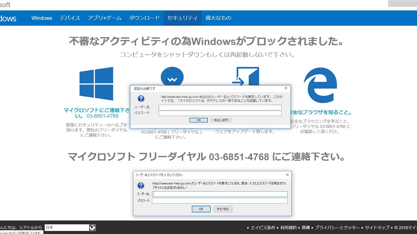This screenshot has width=417, height=234.
Task: Click マイクロソフトにご連絡下さい heading link
Action: [x=96, y=113]
